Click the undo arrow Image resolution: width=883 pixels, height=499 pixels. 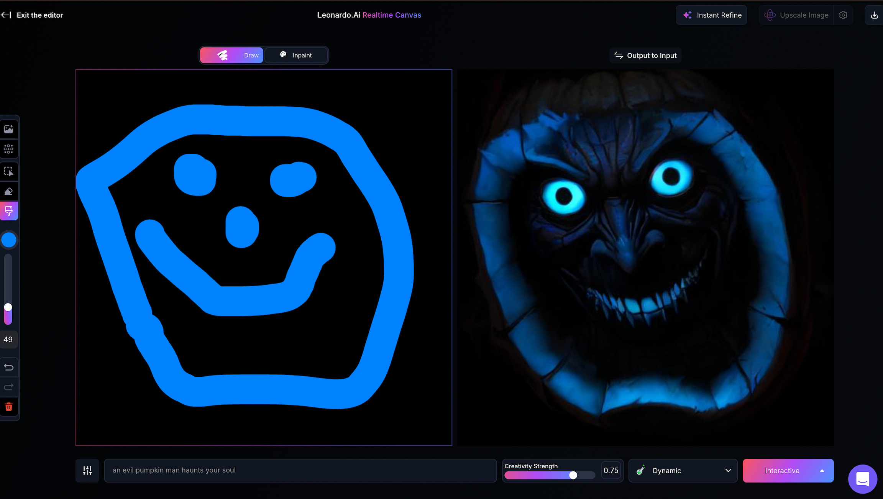pyautogui.click(x=8, y=367)
